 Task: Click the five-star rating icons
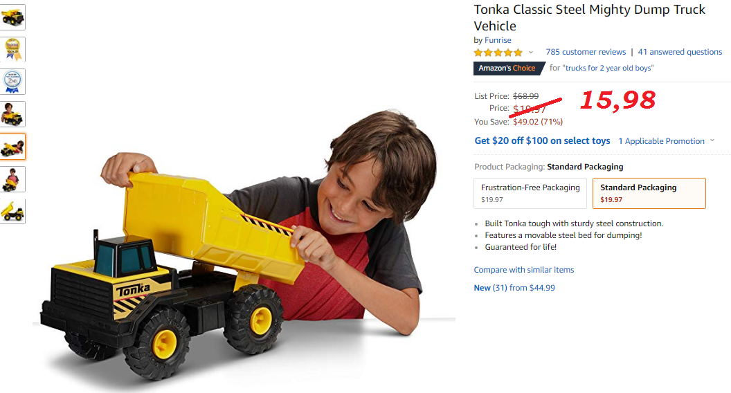coord(498,53)
